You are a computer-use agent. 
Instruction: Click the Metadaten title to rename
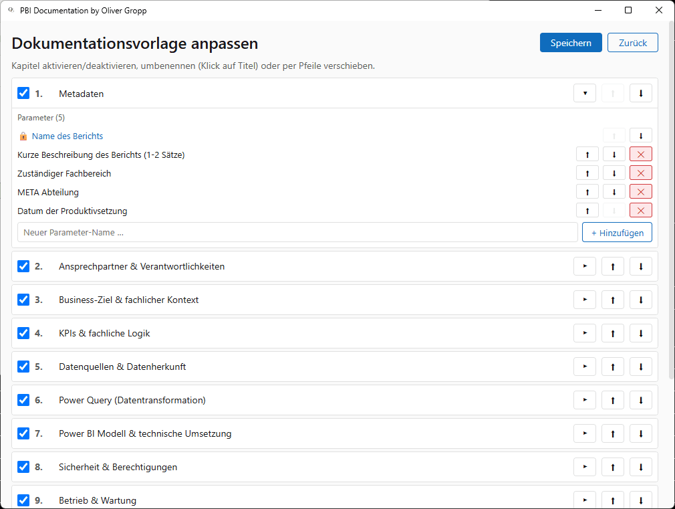coord(82,94)
